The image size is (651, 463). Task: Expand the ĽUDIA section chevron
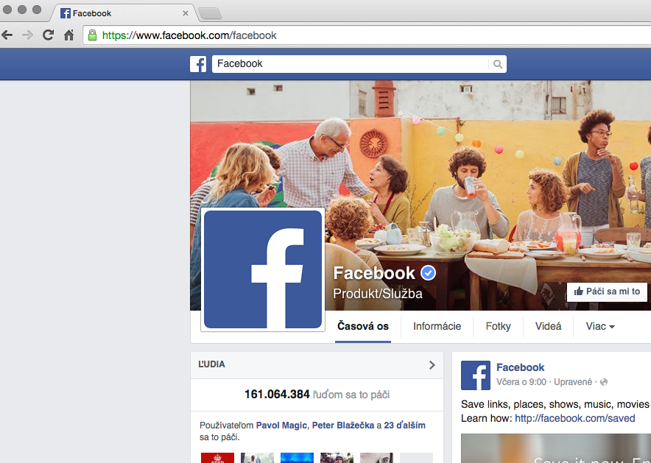tap(432, 364)
